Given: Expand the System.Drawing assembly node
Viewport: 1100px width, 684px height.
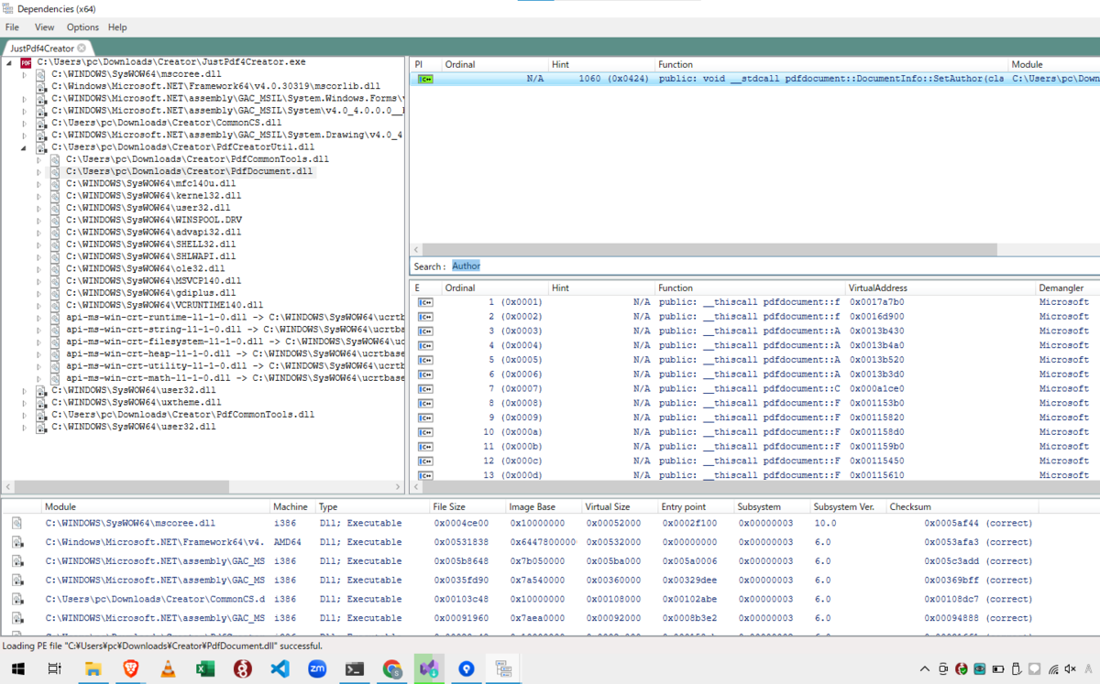Looking at the screenshot, I should point(26,135).
